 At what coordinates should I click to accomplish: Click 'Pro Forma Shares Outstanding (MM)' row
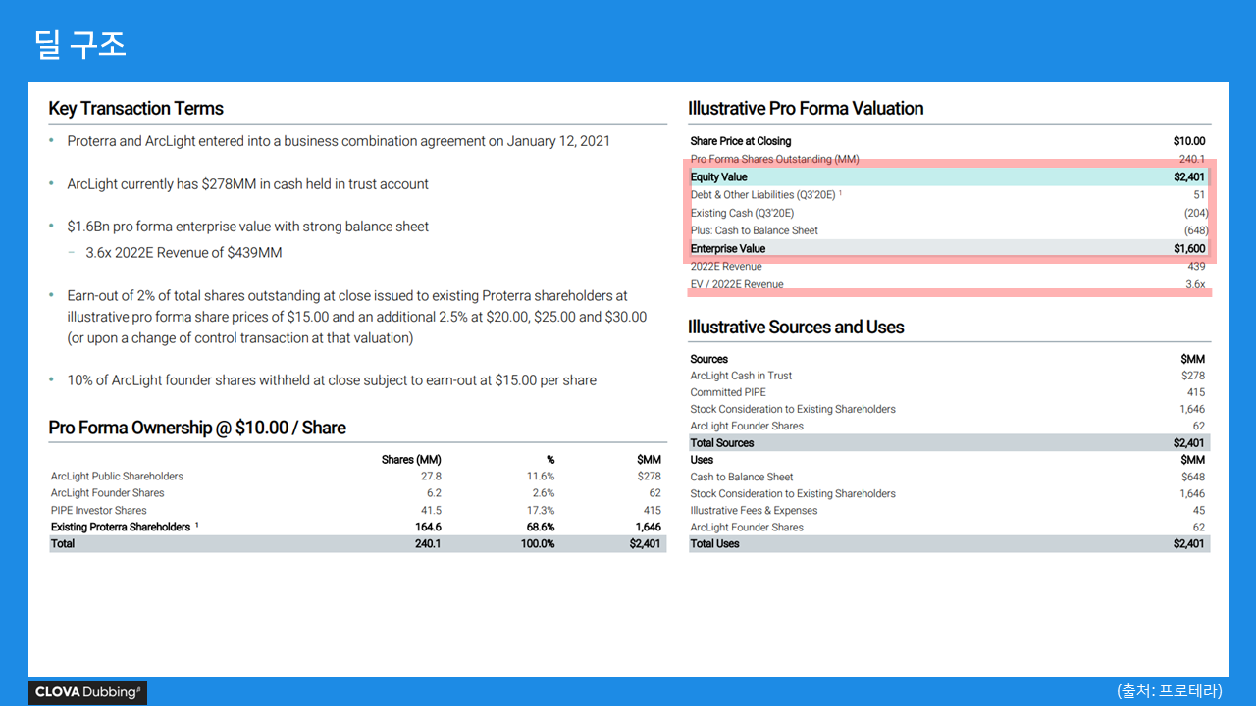(x=948, y=159)
